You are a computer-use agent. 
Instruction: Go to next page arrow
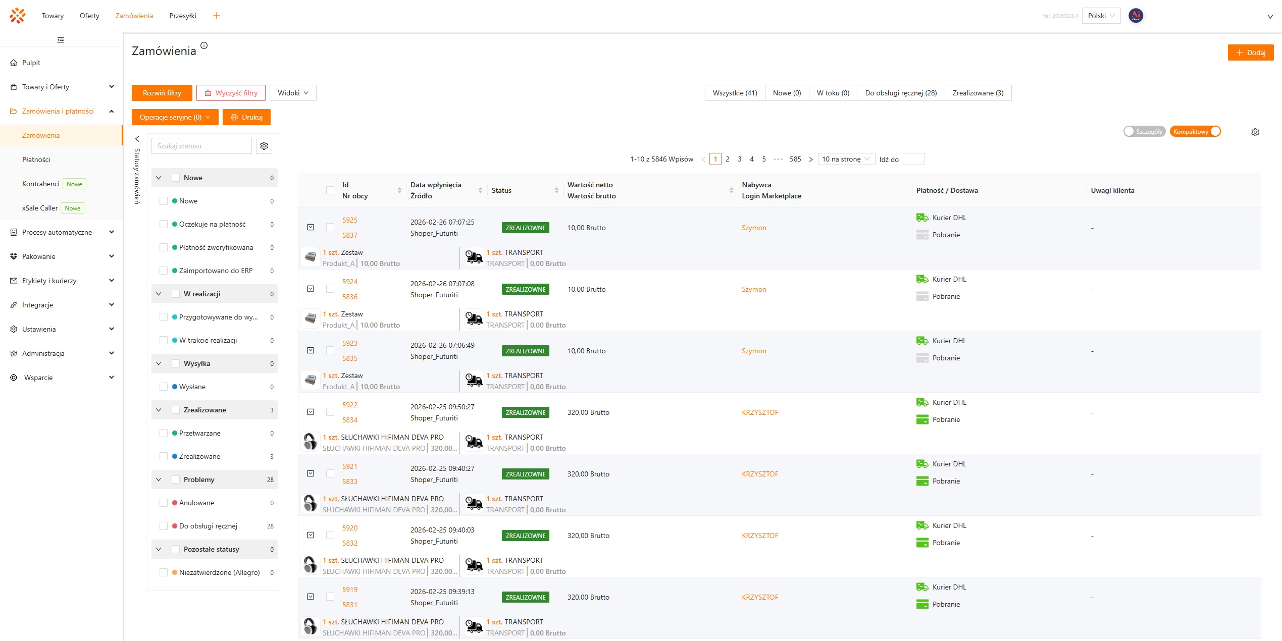pos(811,159)
